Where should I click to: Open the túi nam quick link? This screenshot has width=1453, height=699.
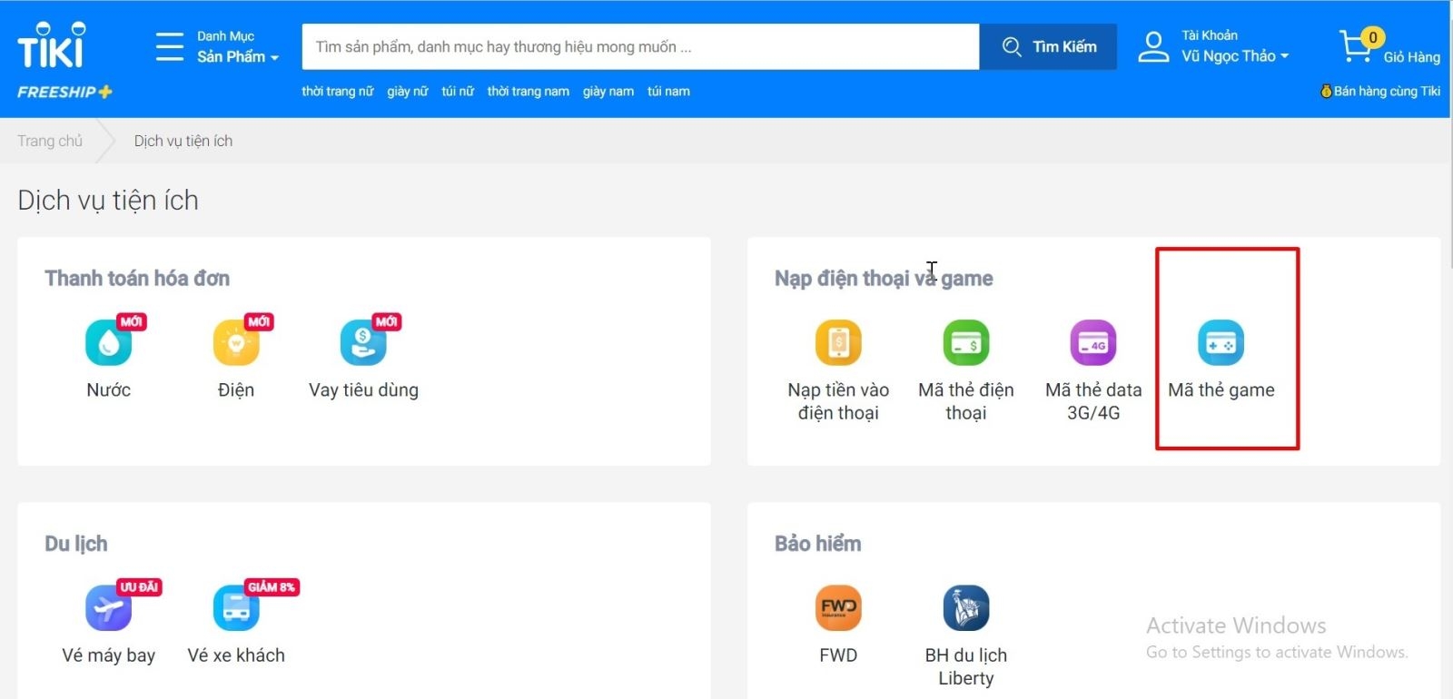click(668, 91)
